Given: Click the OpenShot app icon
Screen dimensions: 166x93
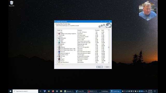Looking at the screenshot, I should [59, 61].
